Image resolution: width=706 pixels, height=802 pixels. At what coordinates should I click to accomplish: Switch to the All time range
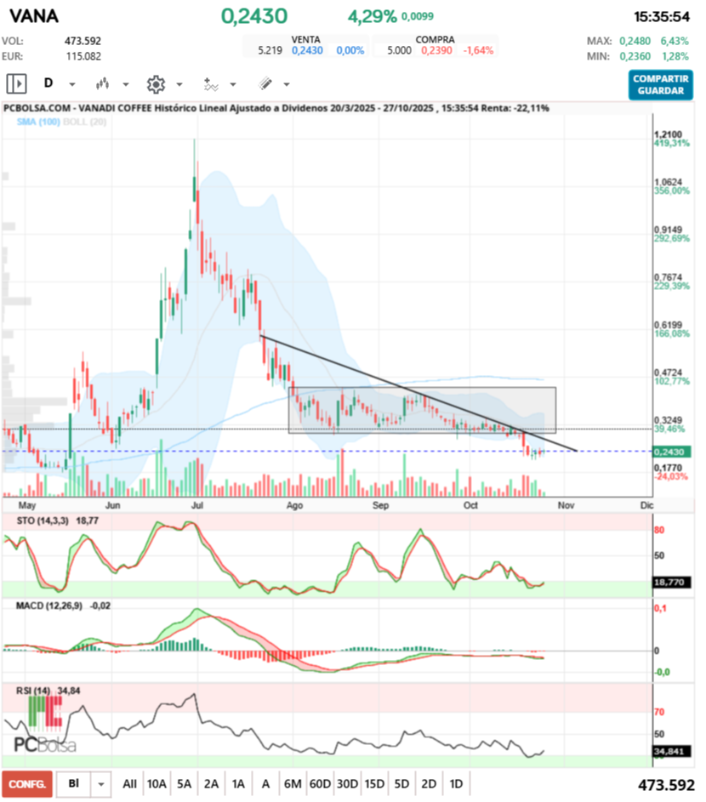(130, 784)
